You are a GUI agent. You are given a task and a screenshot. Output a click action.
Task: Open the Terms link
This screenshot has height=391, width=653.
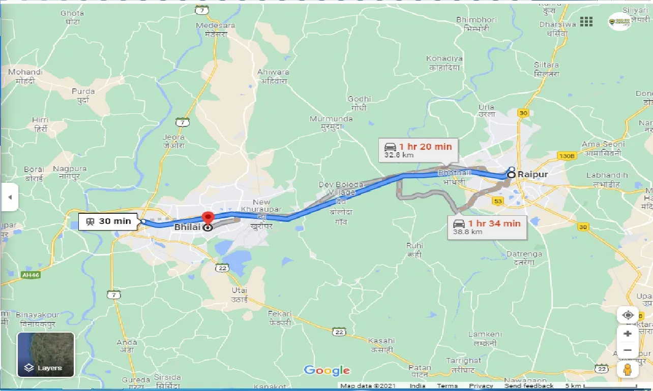(447, 386)
